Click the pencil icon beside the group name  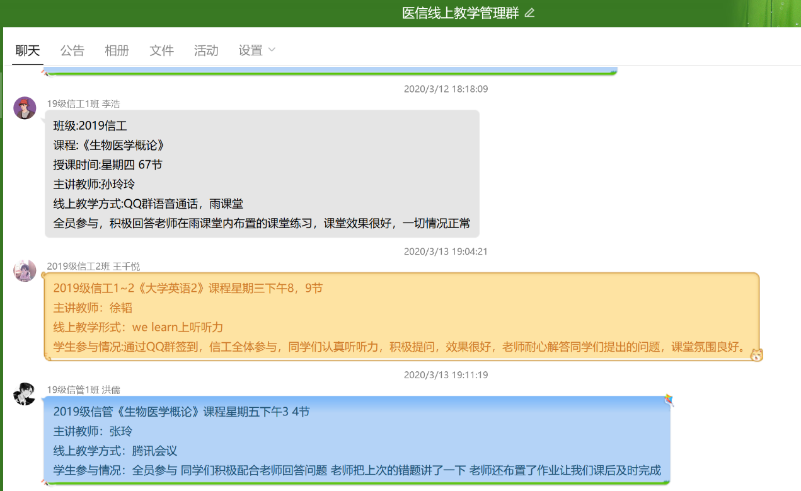(x=529, y=13)
